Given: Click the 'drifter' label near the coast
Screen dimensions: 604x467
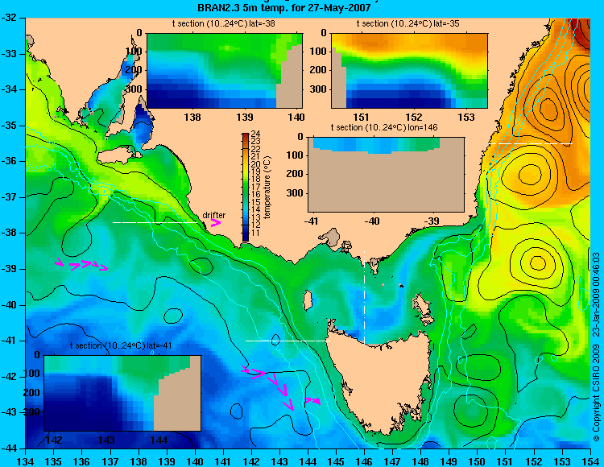Looking at the screenshot, I should tap(213, 215).
